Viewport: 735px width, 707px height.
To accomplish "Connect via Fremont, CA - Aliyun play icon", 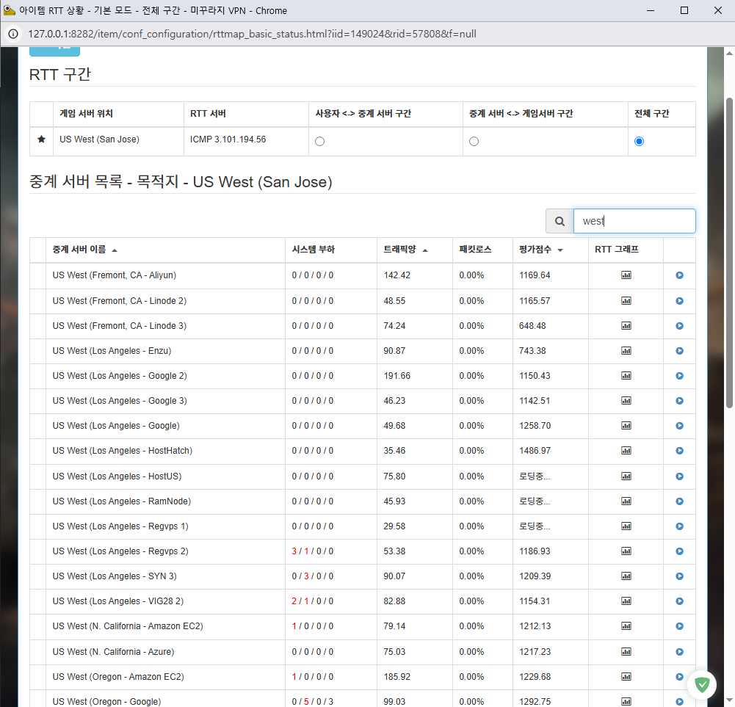I will [x=679, y=275].
